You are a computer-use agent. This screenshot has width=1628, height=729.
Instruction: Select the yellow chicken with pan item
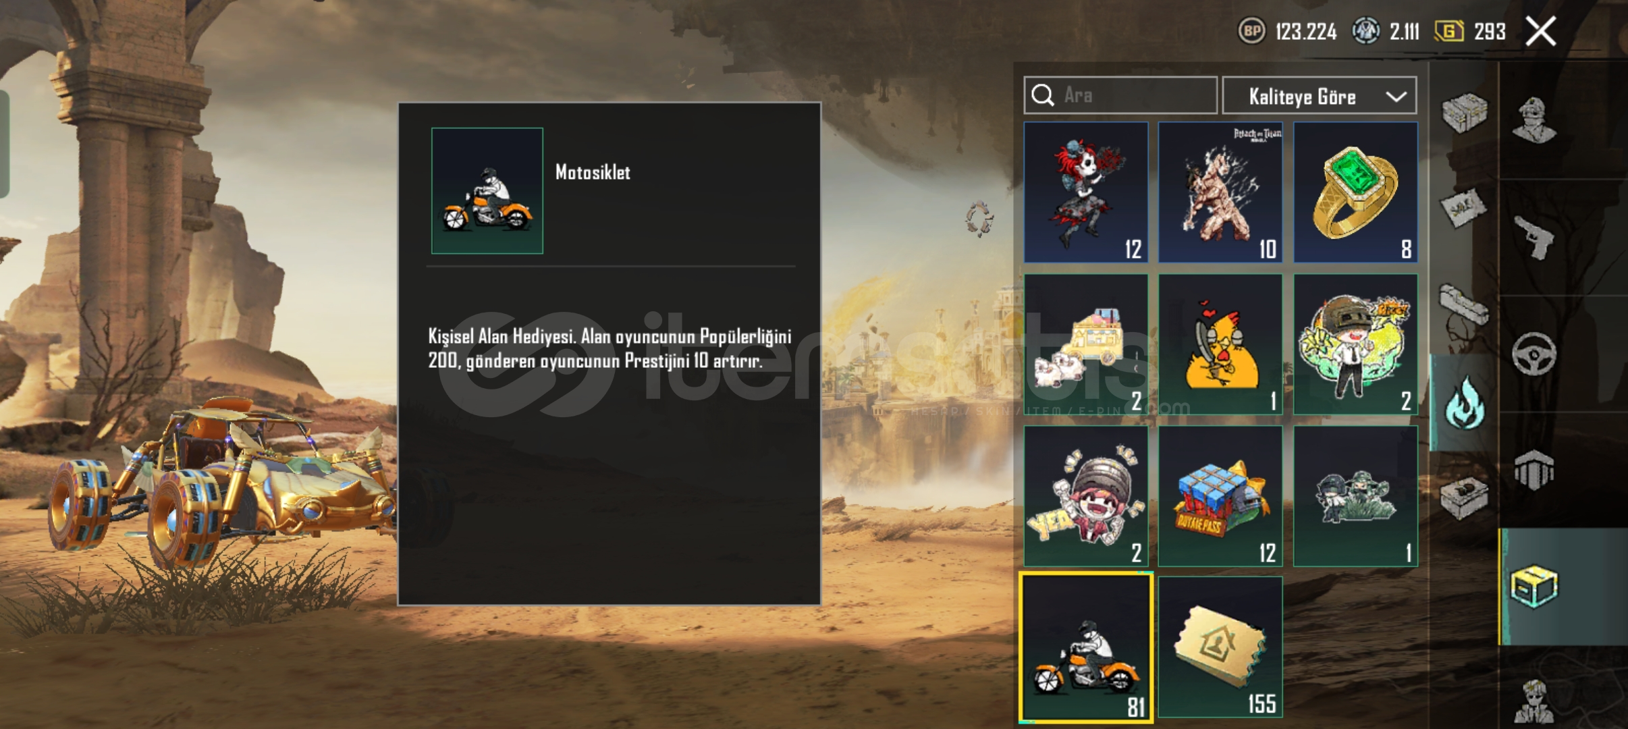(1220, 344)
